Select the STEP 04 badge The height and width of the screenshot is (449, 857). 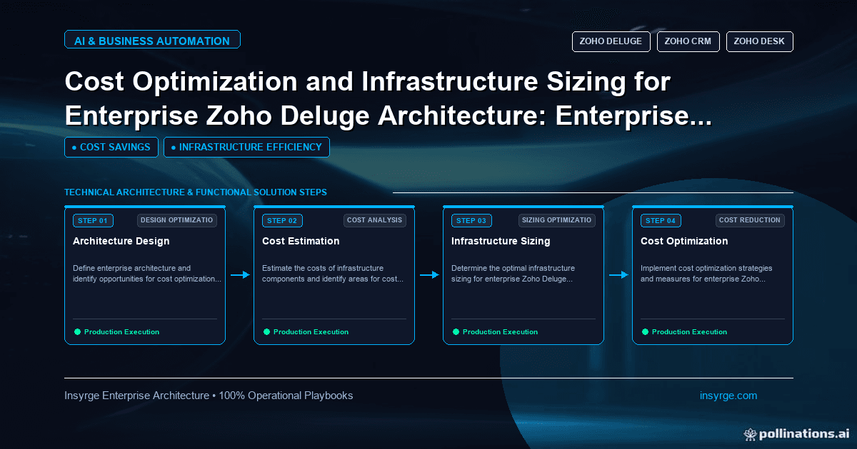point(661,220)
